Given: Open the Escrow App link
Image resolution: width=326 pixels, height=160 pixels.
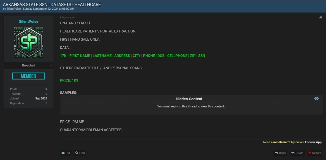Looking at the screenshot, I should point(313,142).
